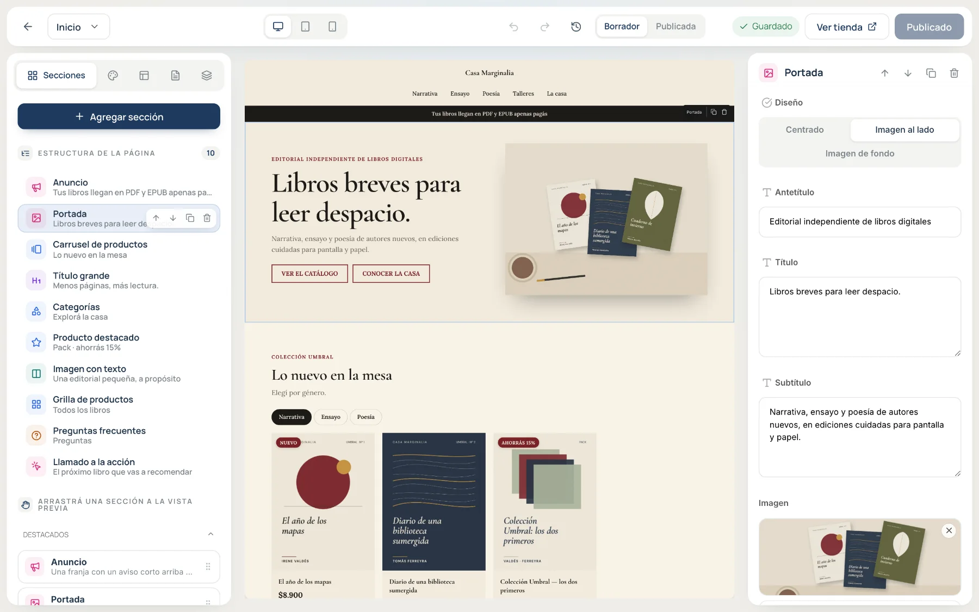Click the Talleres menu item in preview
Viewport: 979px width, 612px height.
pyautogui.click(x=523, y=94)
